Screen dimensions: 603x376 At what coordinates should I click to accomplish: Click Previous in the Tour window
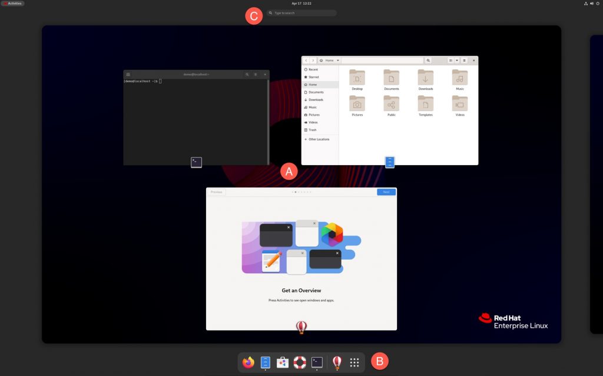[216, 192]
